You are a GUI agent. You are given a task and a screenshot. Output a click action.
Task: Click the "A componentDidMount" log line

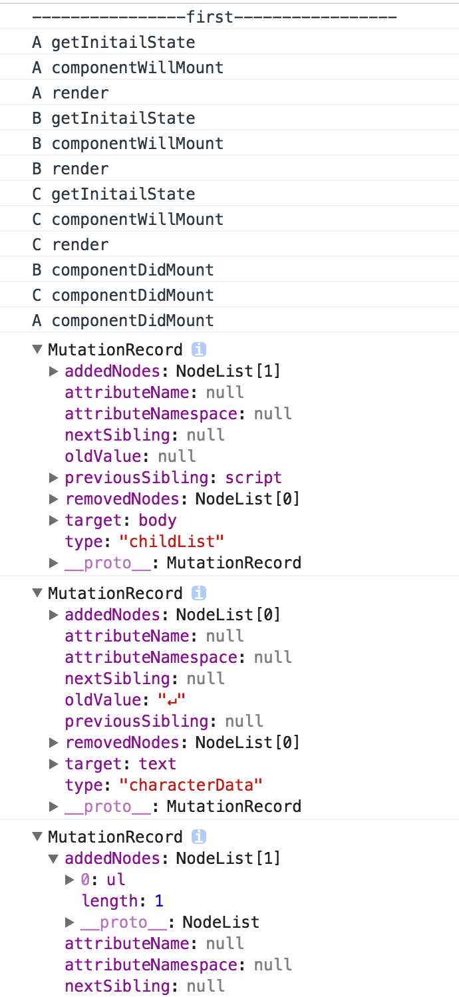coord(123,320)
